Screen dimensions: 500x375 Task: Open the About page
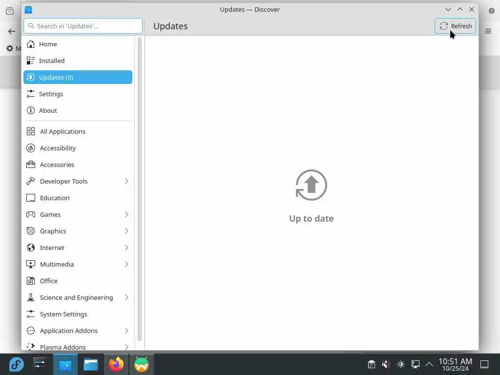click(x=78, y=110)
